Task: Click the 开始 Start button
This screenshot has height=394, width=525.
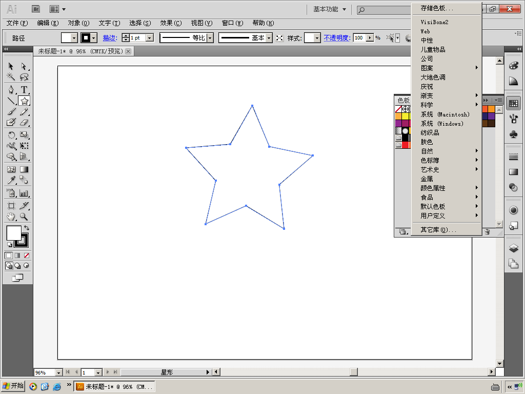Action: (13, 386)
